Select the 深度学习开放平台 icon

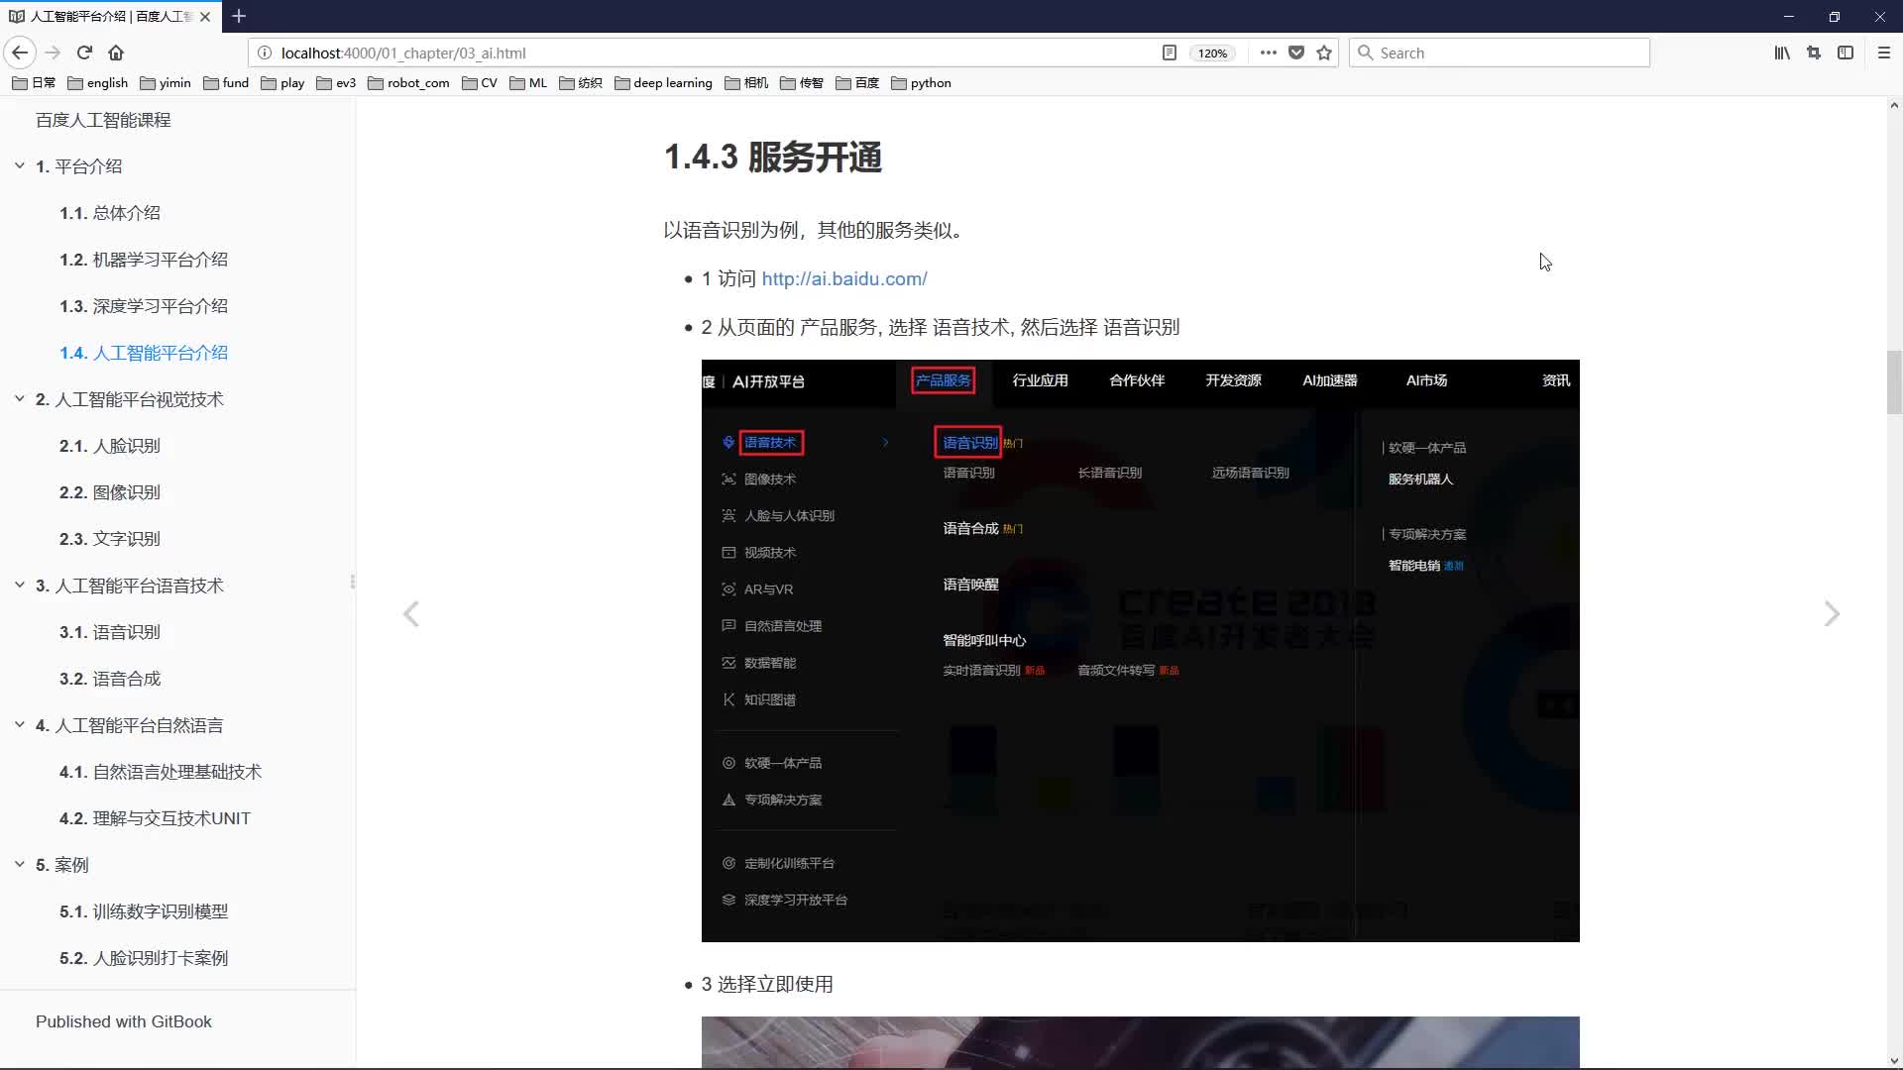[x=728, y=901]
